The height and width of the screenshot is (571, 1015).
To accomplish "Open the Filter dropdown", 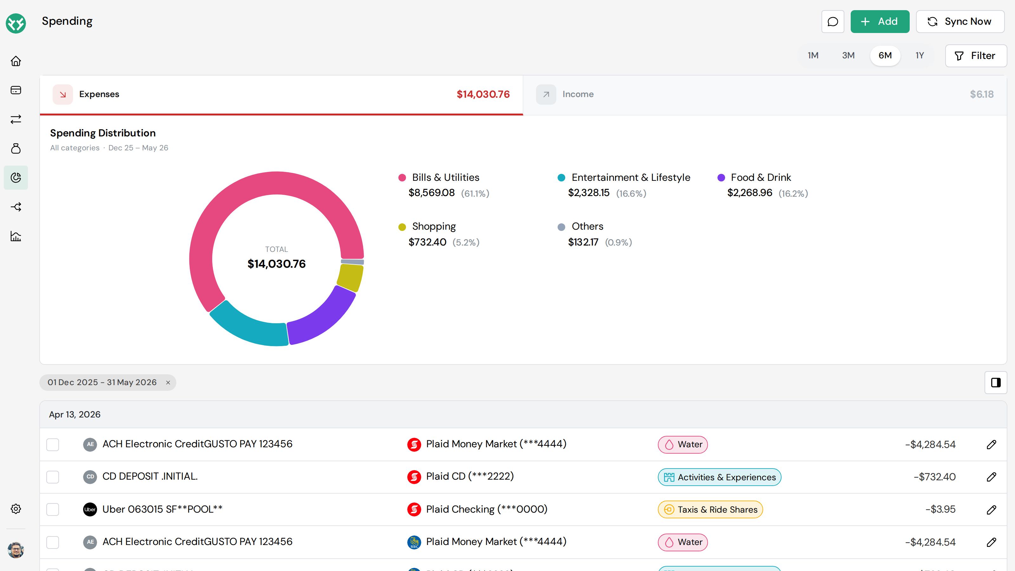I will pyautogui.click(x=976, y=56).
